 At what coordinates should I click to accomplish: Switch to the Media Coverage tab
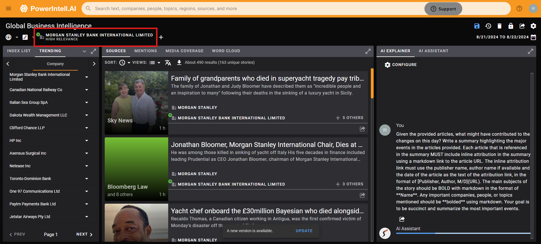[185, 51]
